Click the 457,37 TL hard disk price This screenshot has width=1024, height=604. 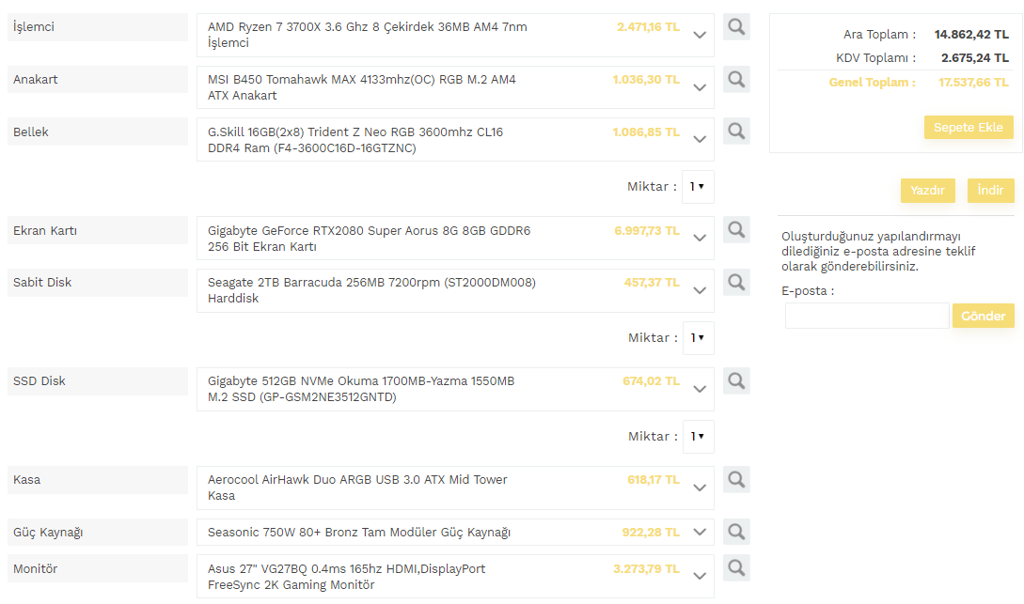coord(652,283)
